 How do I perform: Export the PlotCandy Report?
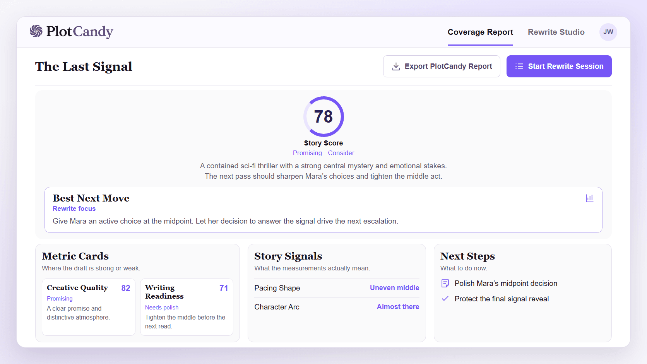[x=442, y=67]
